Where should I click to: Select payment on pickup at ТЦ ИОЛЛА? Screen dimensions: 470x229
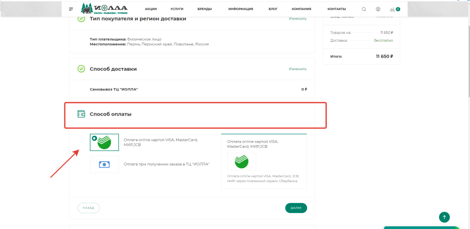click(95, 160)
